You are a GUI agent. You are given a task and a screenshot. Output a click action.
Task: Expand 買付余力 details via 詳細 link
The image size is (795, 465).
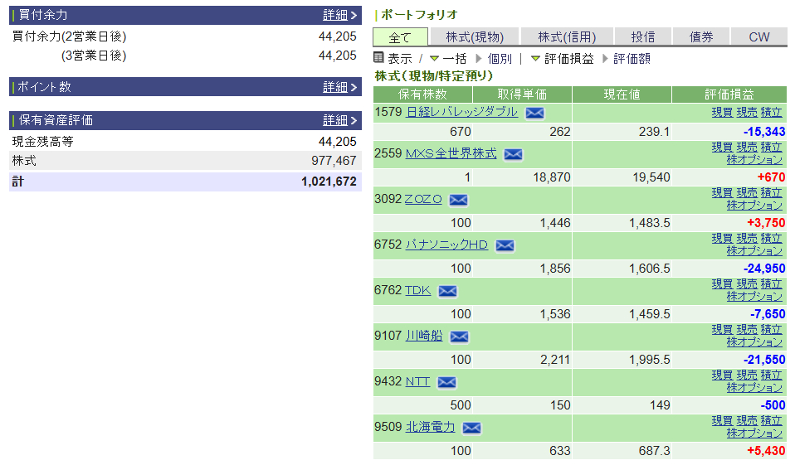[335, 15]
